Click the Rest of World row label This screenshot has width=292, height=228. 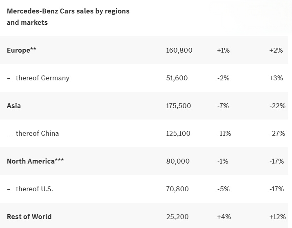click(29, 216)
